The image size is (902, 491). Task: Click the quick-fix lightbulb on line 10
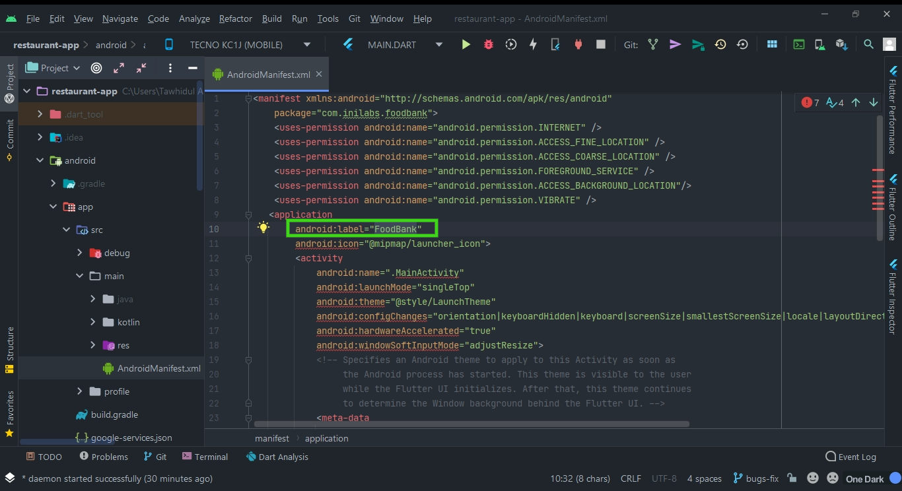263,228
